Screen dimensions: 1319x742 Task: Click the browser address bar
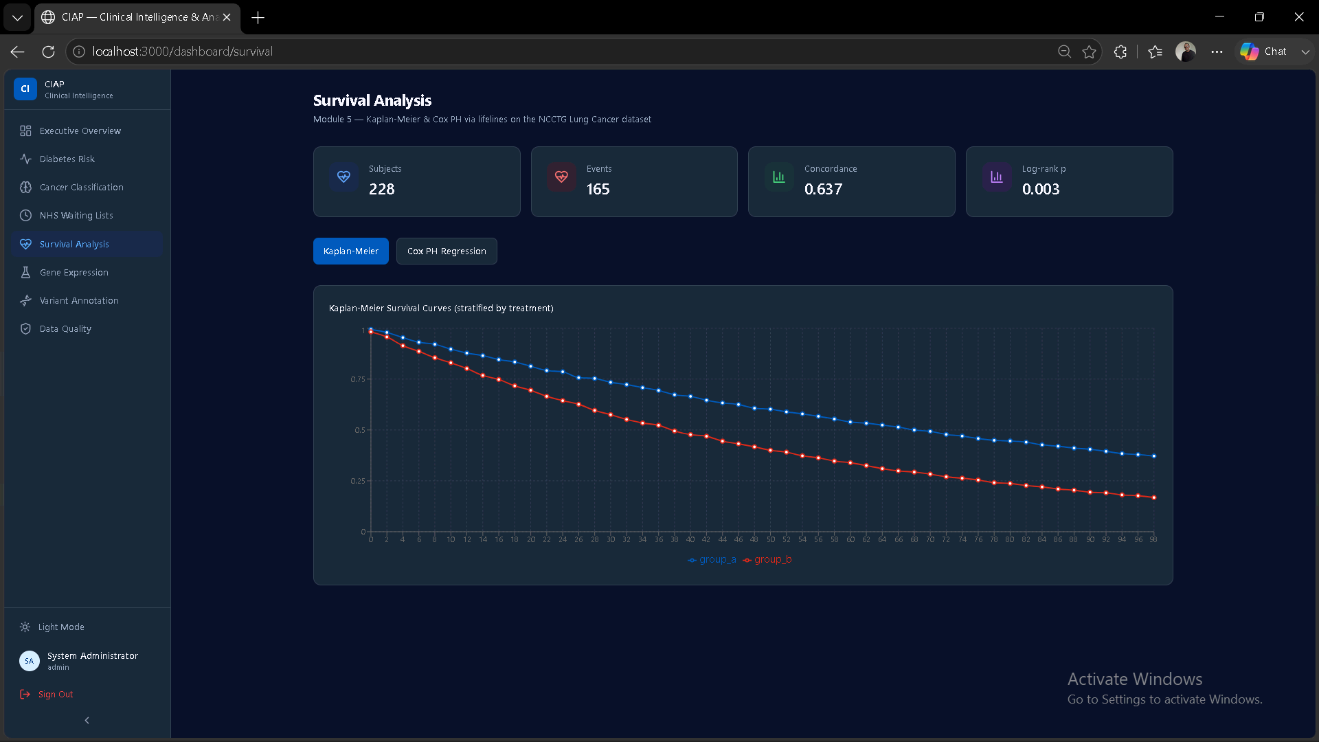tap(563, 52)
